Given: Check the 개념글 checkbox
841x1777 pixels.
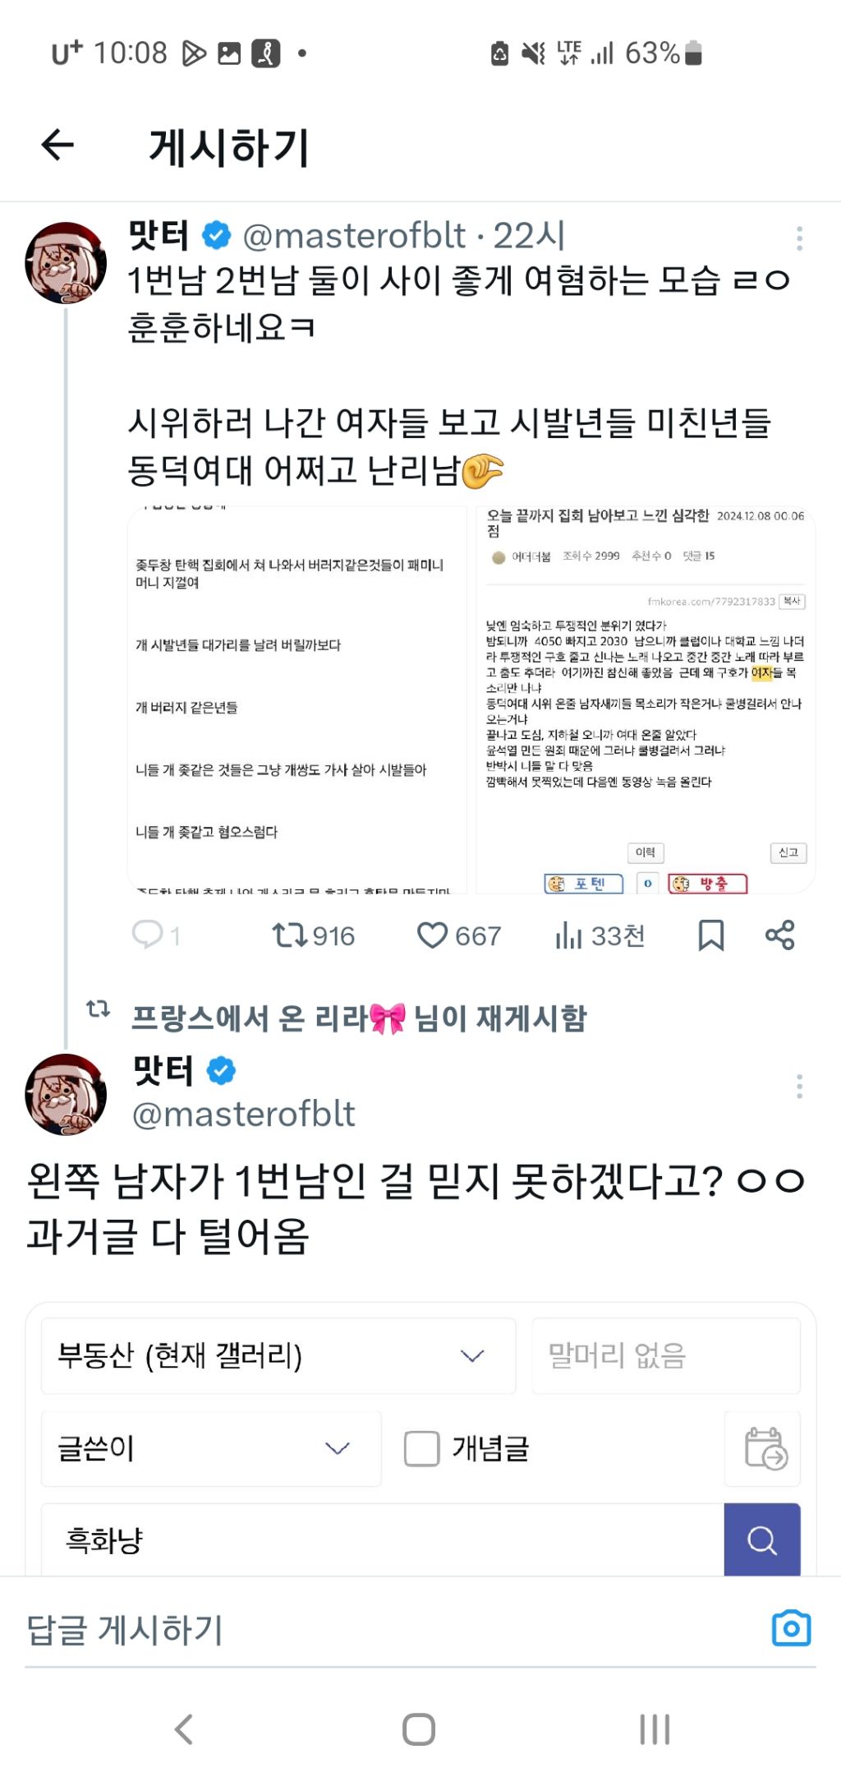Looking at the screenshot, I should (421, 1448).
